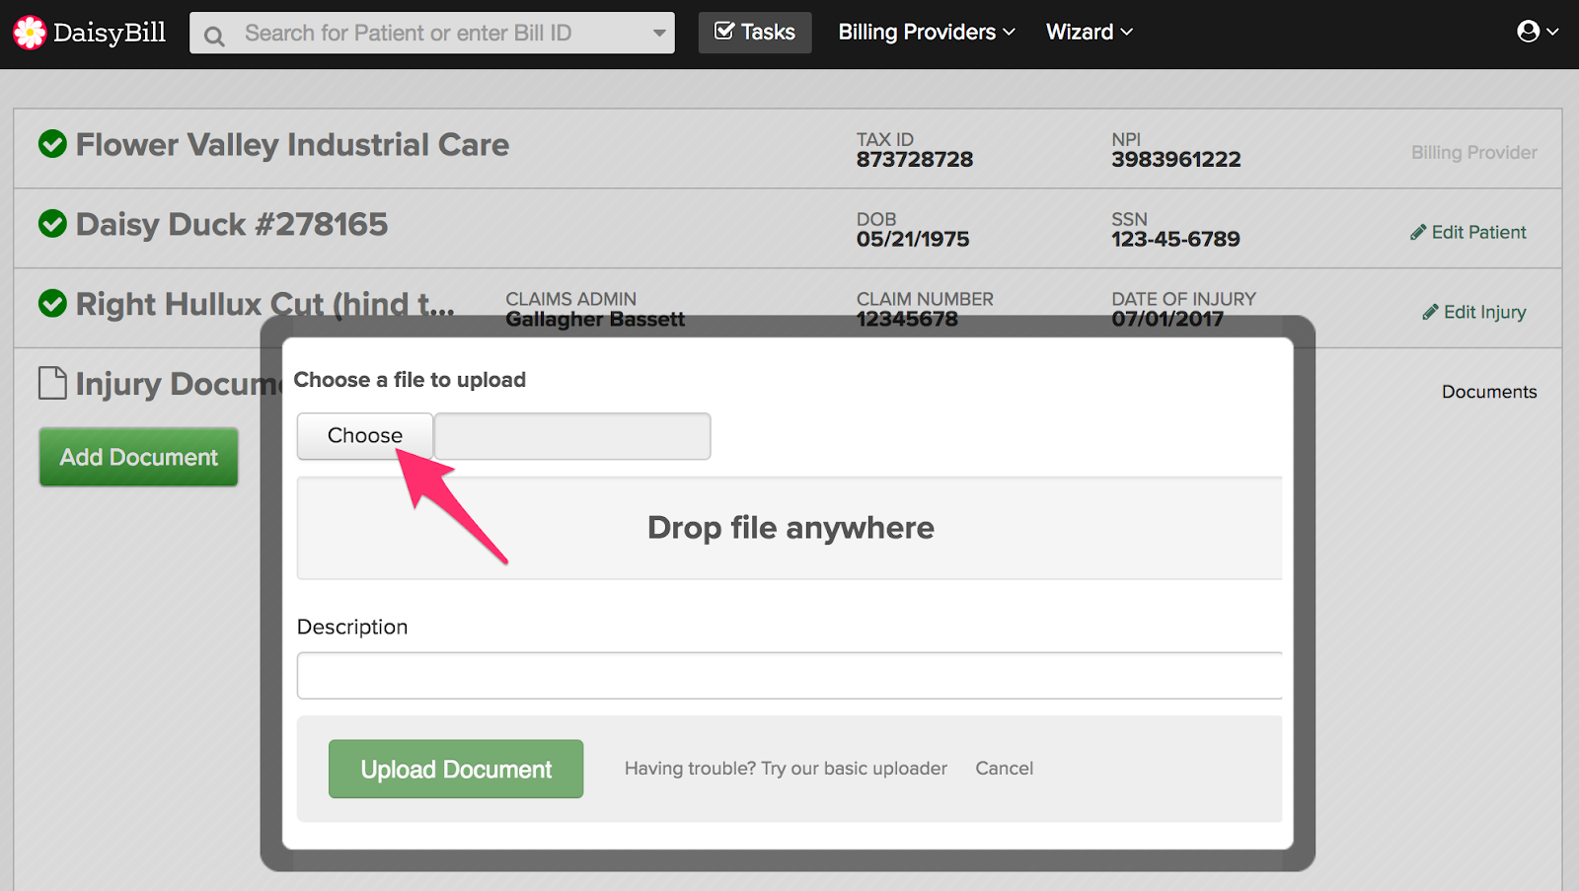
Task: Open patient Daisy Duck #278165
Action: click(x=232, y=225)
